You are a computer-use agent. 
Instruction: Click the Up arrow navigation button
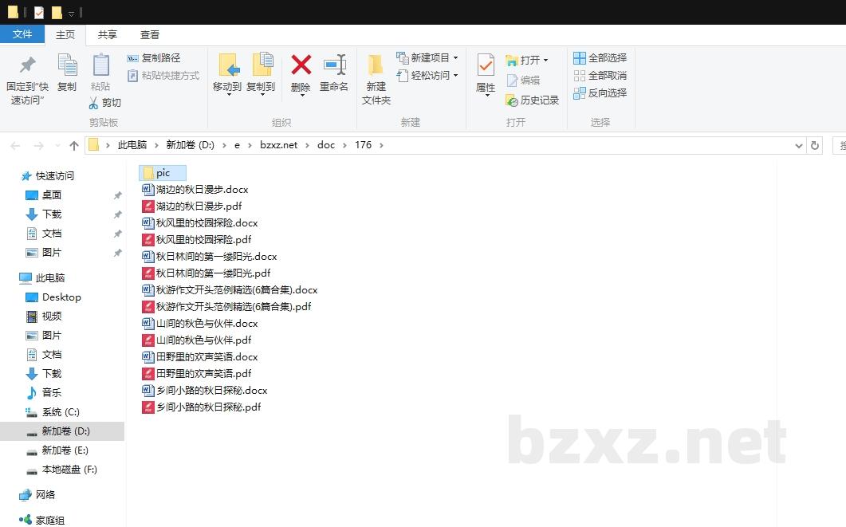(x=74, y=145)
